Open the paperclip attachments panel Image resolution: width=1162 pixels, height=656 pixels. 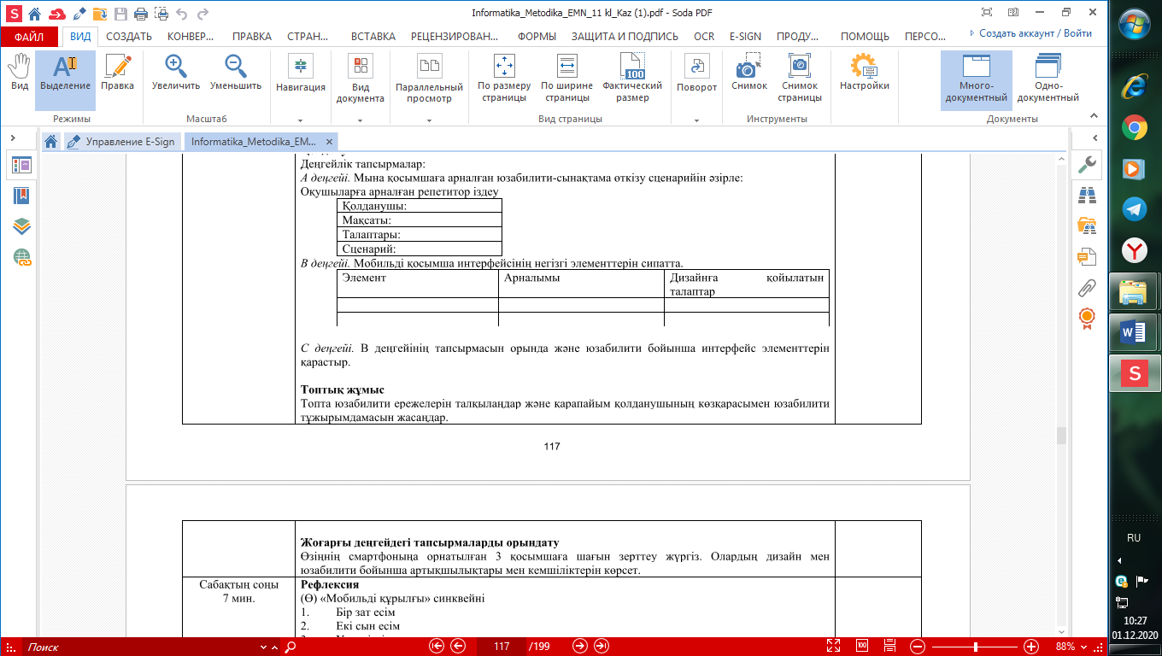point(1087,287)
